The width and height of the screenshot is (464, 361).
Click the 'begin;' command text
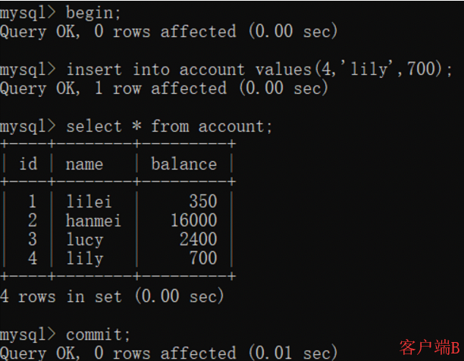coord(93,14)
